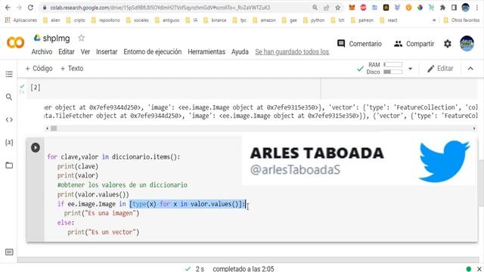The height and width of the screenshot is (272, 484).
Task: Bookmark this page with the star icon
Action: pos(338,8)
